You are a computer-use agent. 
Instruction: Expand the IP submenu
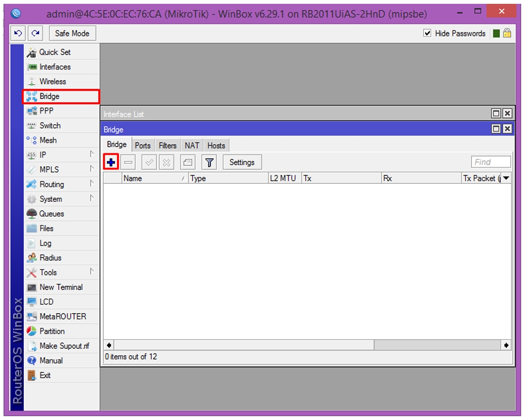(62, 155)
